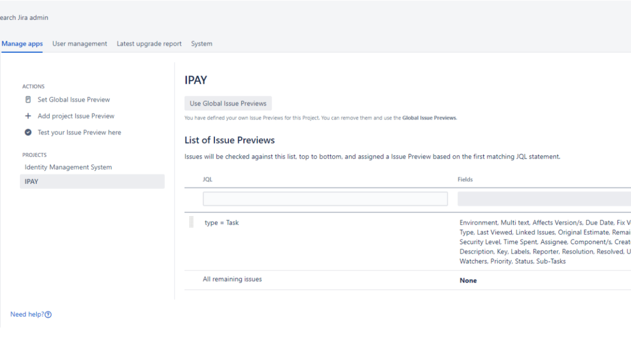Click the type = Task JQL entry

point(222,223)
